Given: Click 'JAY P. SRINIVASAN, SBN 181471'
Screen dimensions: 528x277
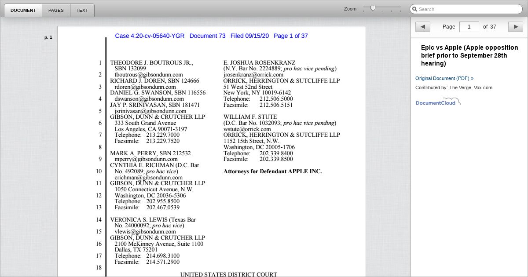Looking at the screenshot, I should click(155, 105).
